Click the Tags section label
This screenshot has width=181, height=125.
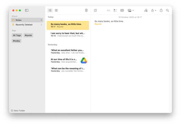(14, 31)
